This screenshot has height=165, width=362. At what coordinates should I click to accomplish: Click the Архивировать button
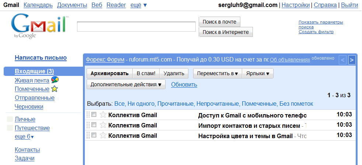[x=109, y=73]
